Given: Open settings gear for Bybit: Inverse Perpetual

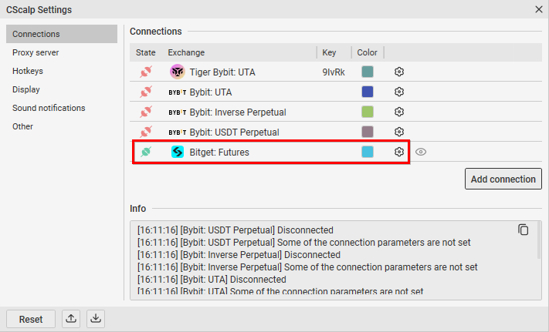Looking at the screenshot, I should click(399, 112).
